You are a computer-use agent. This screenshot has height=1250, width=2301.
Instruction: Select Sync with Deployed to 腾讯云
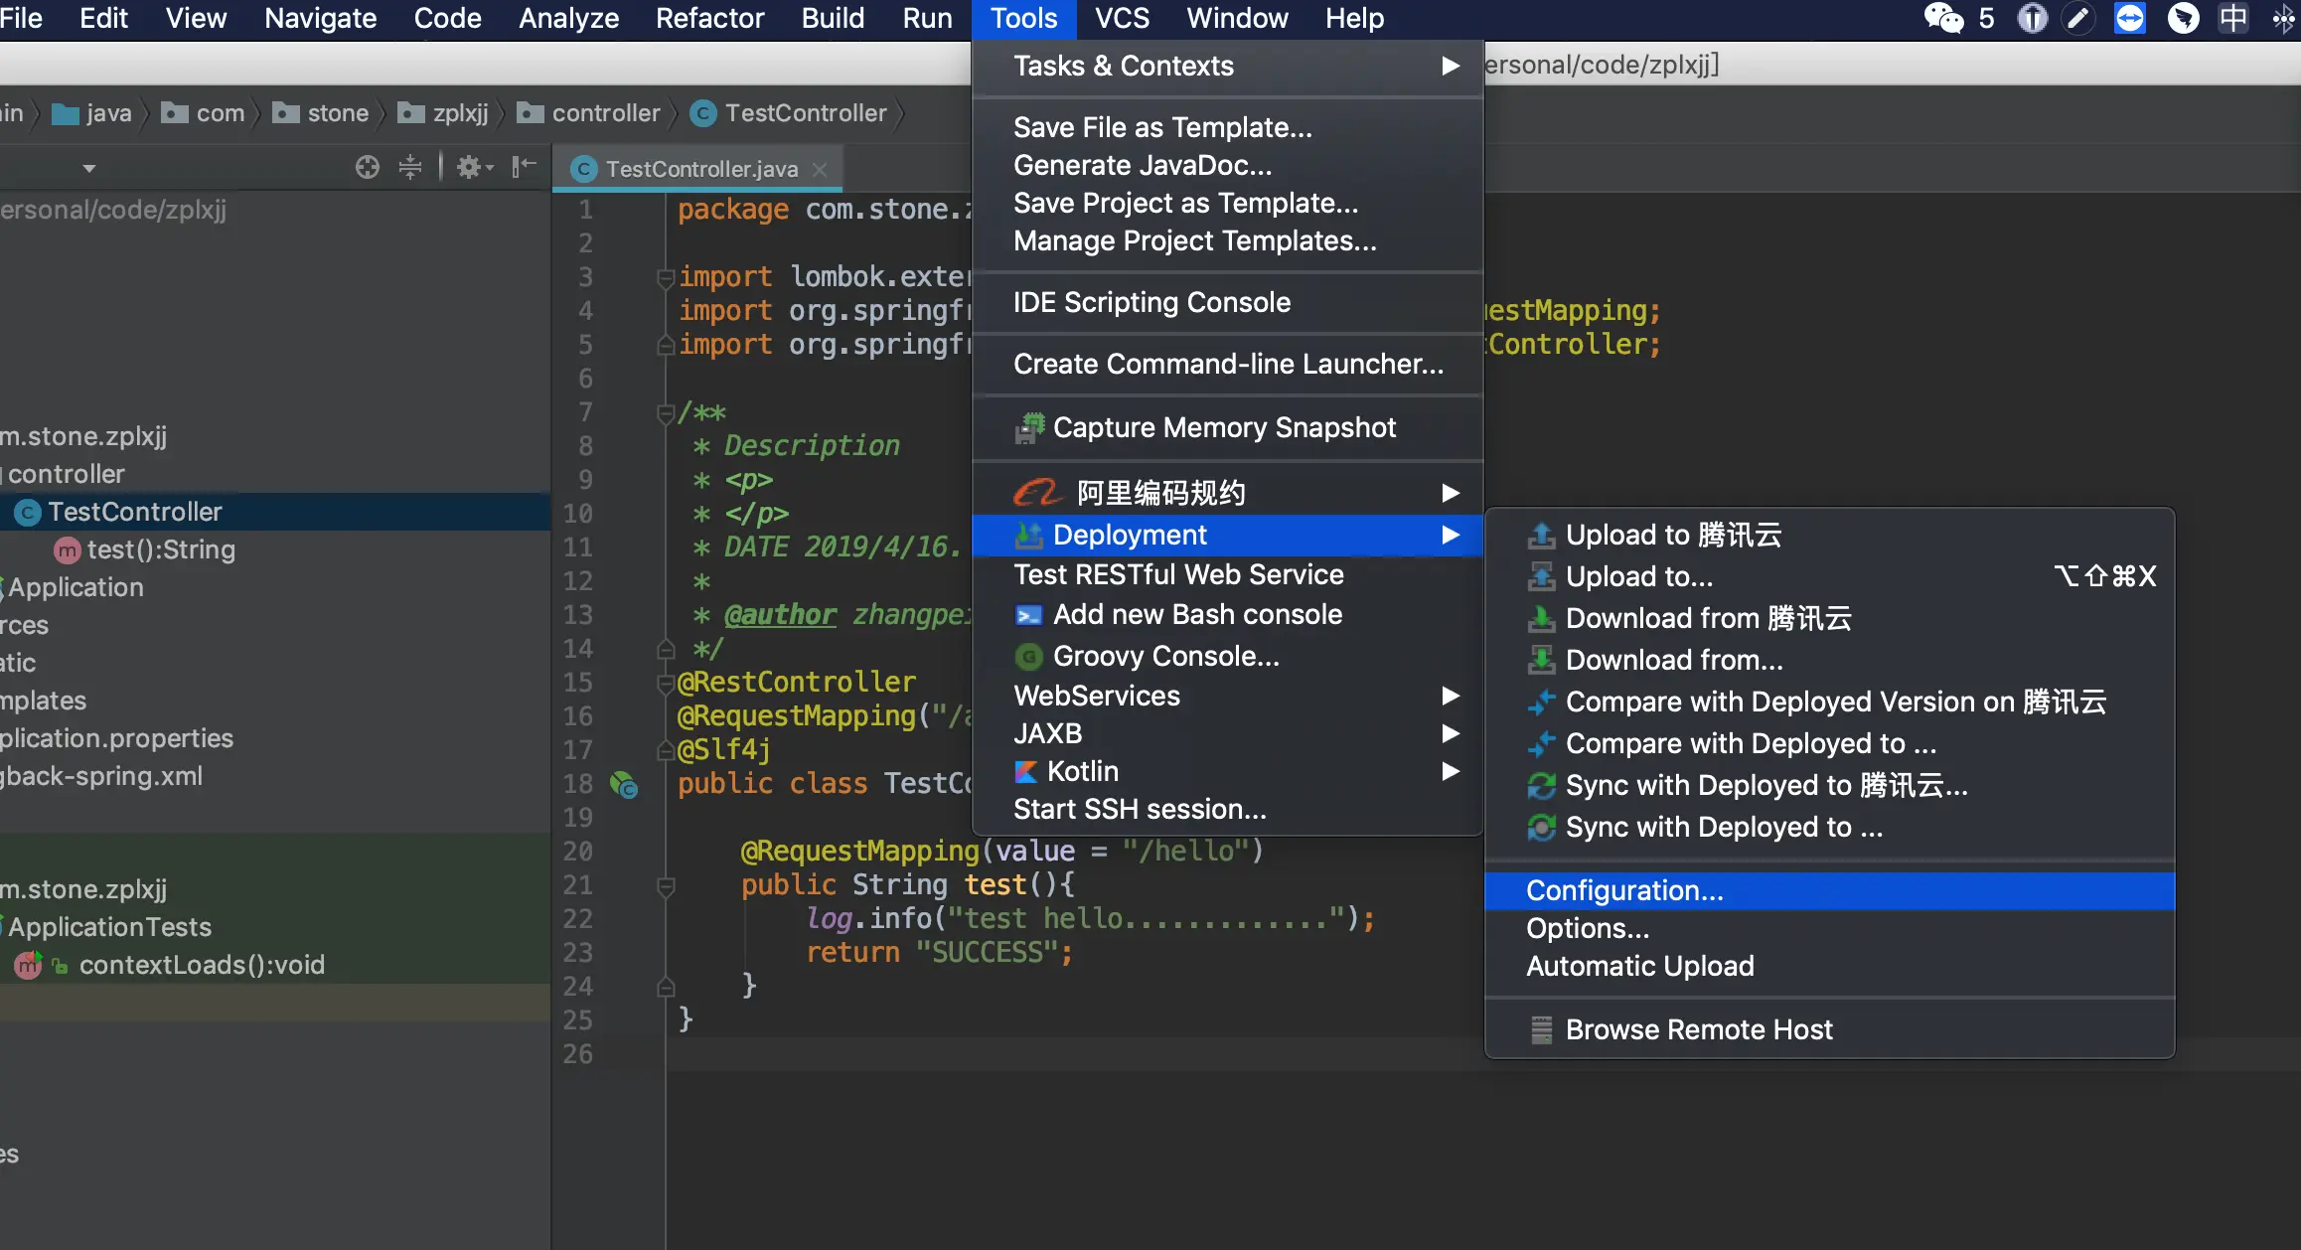1765,785
